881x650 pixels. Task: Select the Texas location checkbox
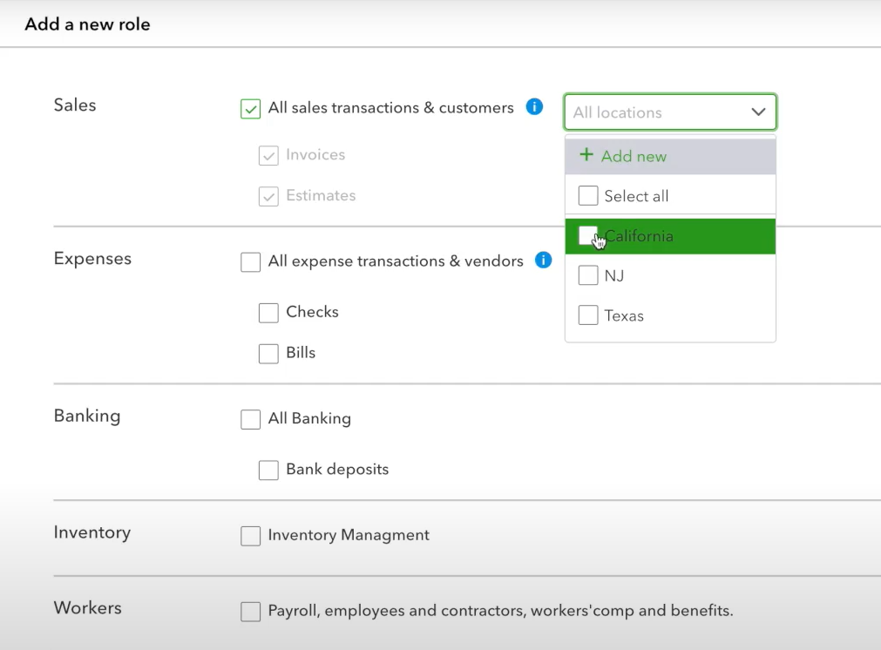coord(588,315)
